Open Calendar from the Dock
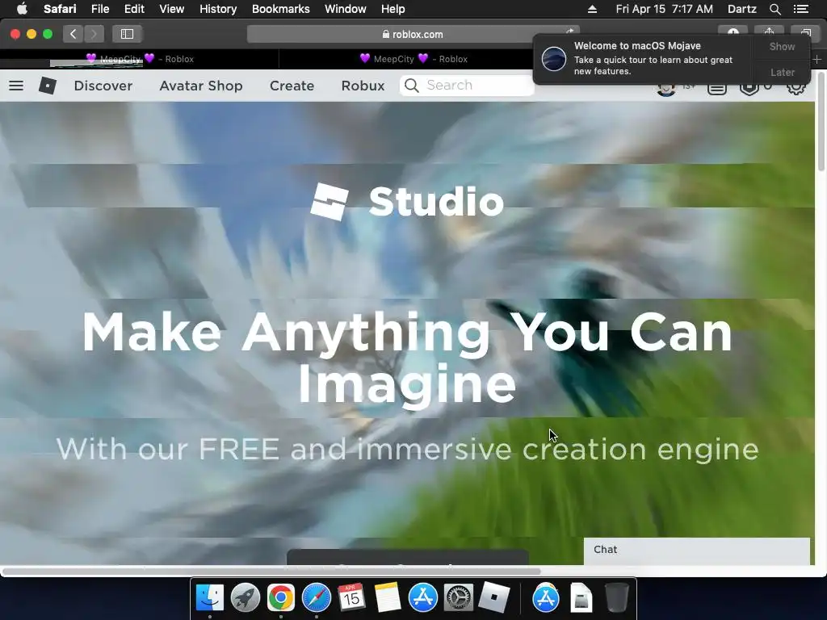 pos(352,598)
